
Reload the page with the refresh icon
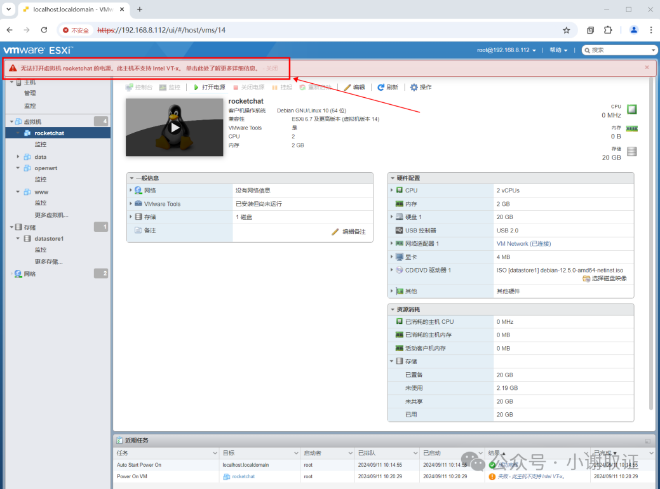tap(44, 30)
